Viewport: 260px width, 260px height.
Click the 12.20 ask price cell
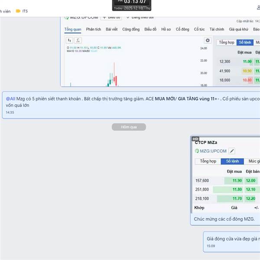(x=251, y=198)
